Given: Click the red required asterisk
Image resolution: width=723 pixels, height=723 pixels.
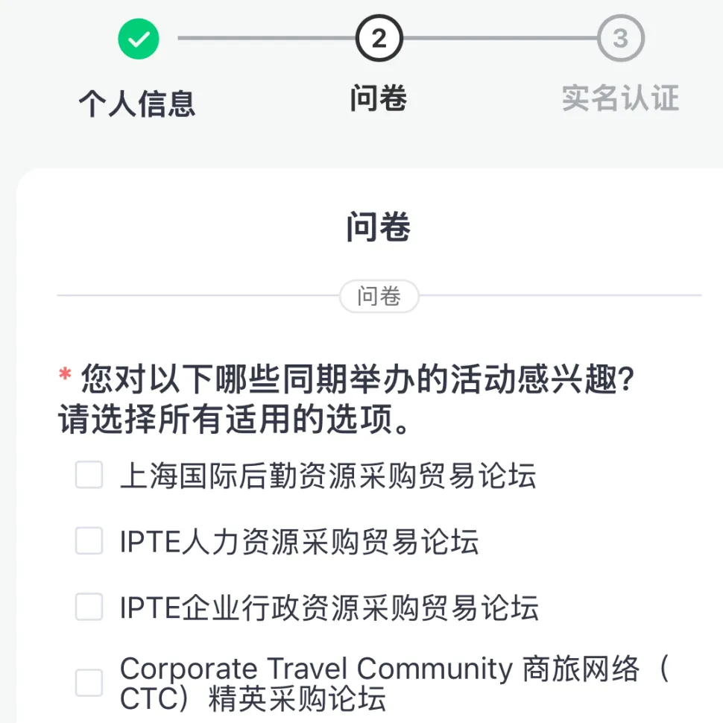Looking at the screenshot, I should [x=65, y=373].
